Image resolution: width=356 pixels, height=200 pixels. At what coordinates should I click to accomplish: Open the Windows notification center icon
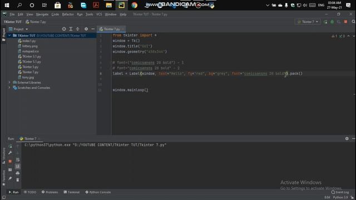point(348,5)
